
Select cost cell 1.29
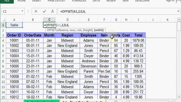click(x=126, y=51)
